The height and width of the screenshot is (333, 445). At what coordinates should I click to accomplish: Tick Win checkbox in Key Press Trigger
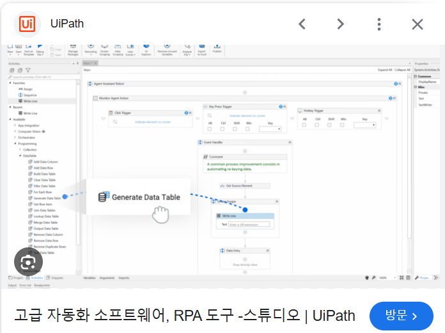click(x=247, y=129)
